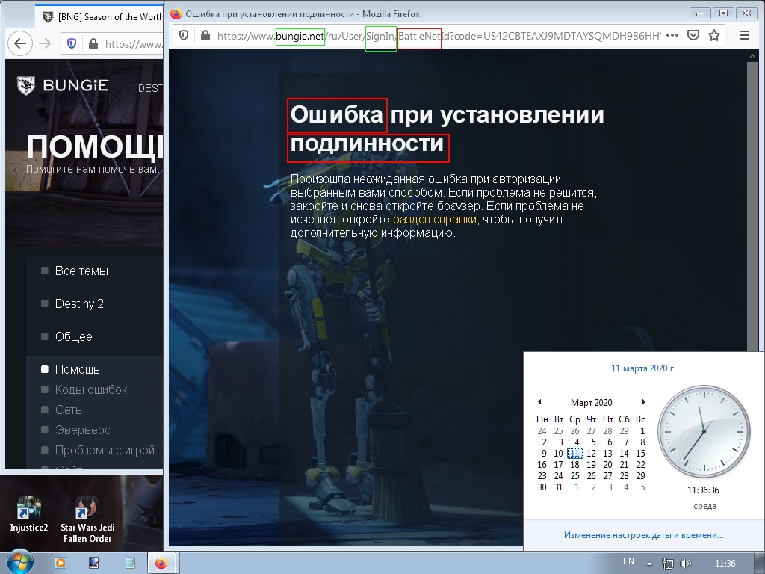Image resolution: width=765 pixels, height=574 pixels.
Task: Select 'Сеть' subcategory
Action: click(x=68, y=410)
